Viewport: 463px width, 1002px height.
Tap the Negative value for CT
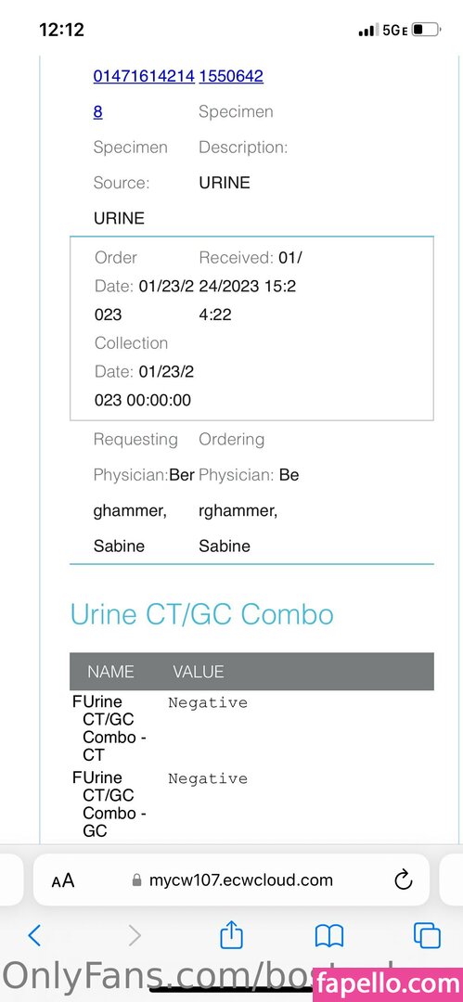(x=207, y=703)
